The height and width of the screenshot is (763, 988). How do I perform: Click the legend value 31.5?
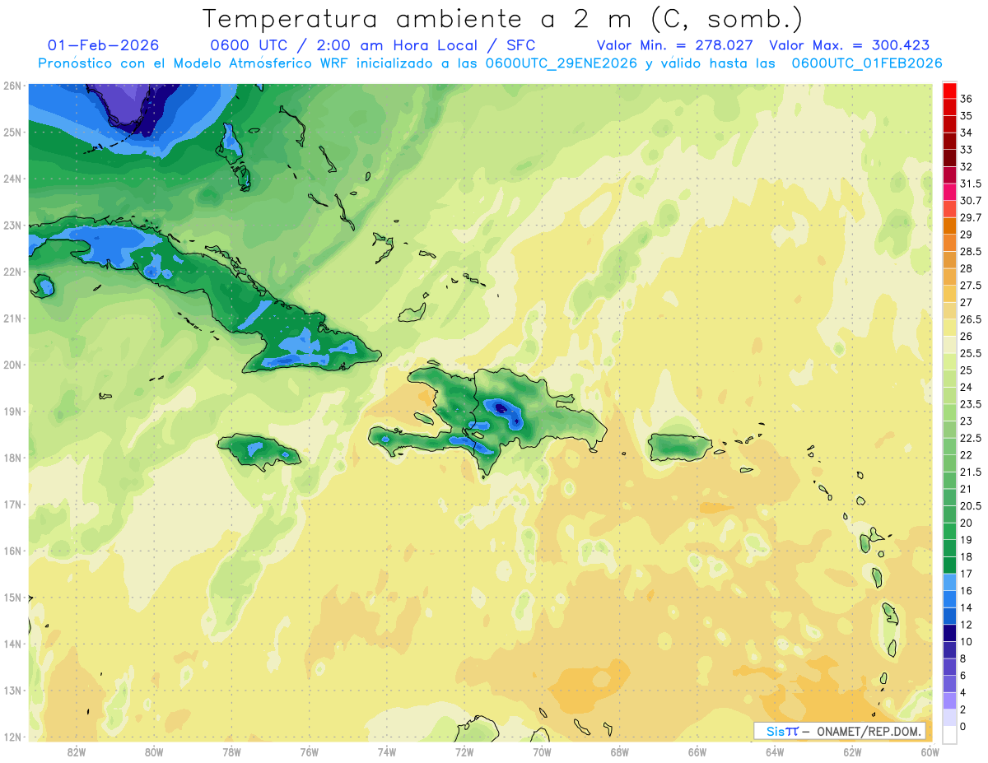pos(970,184)
